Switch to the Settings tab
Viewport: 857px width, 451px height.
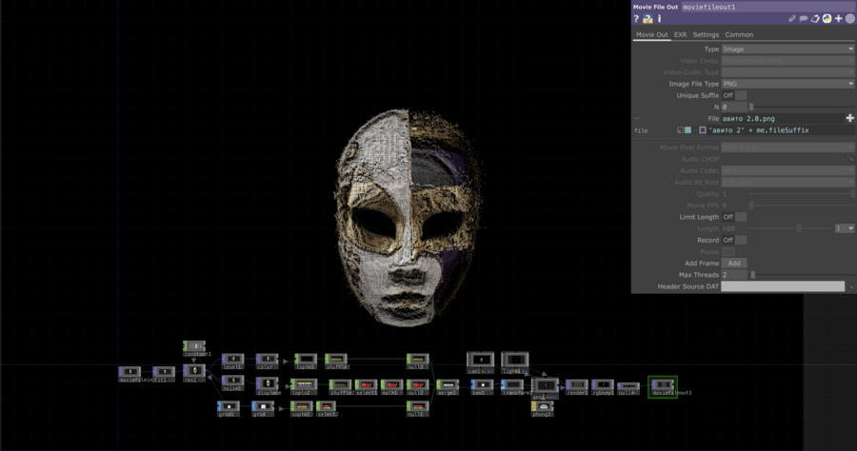tap(706, 34)
